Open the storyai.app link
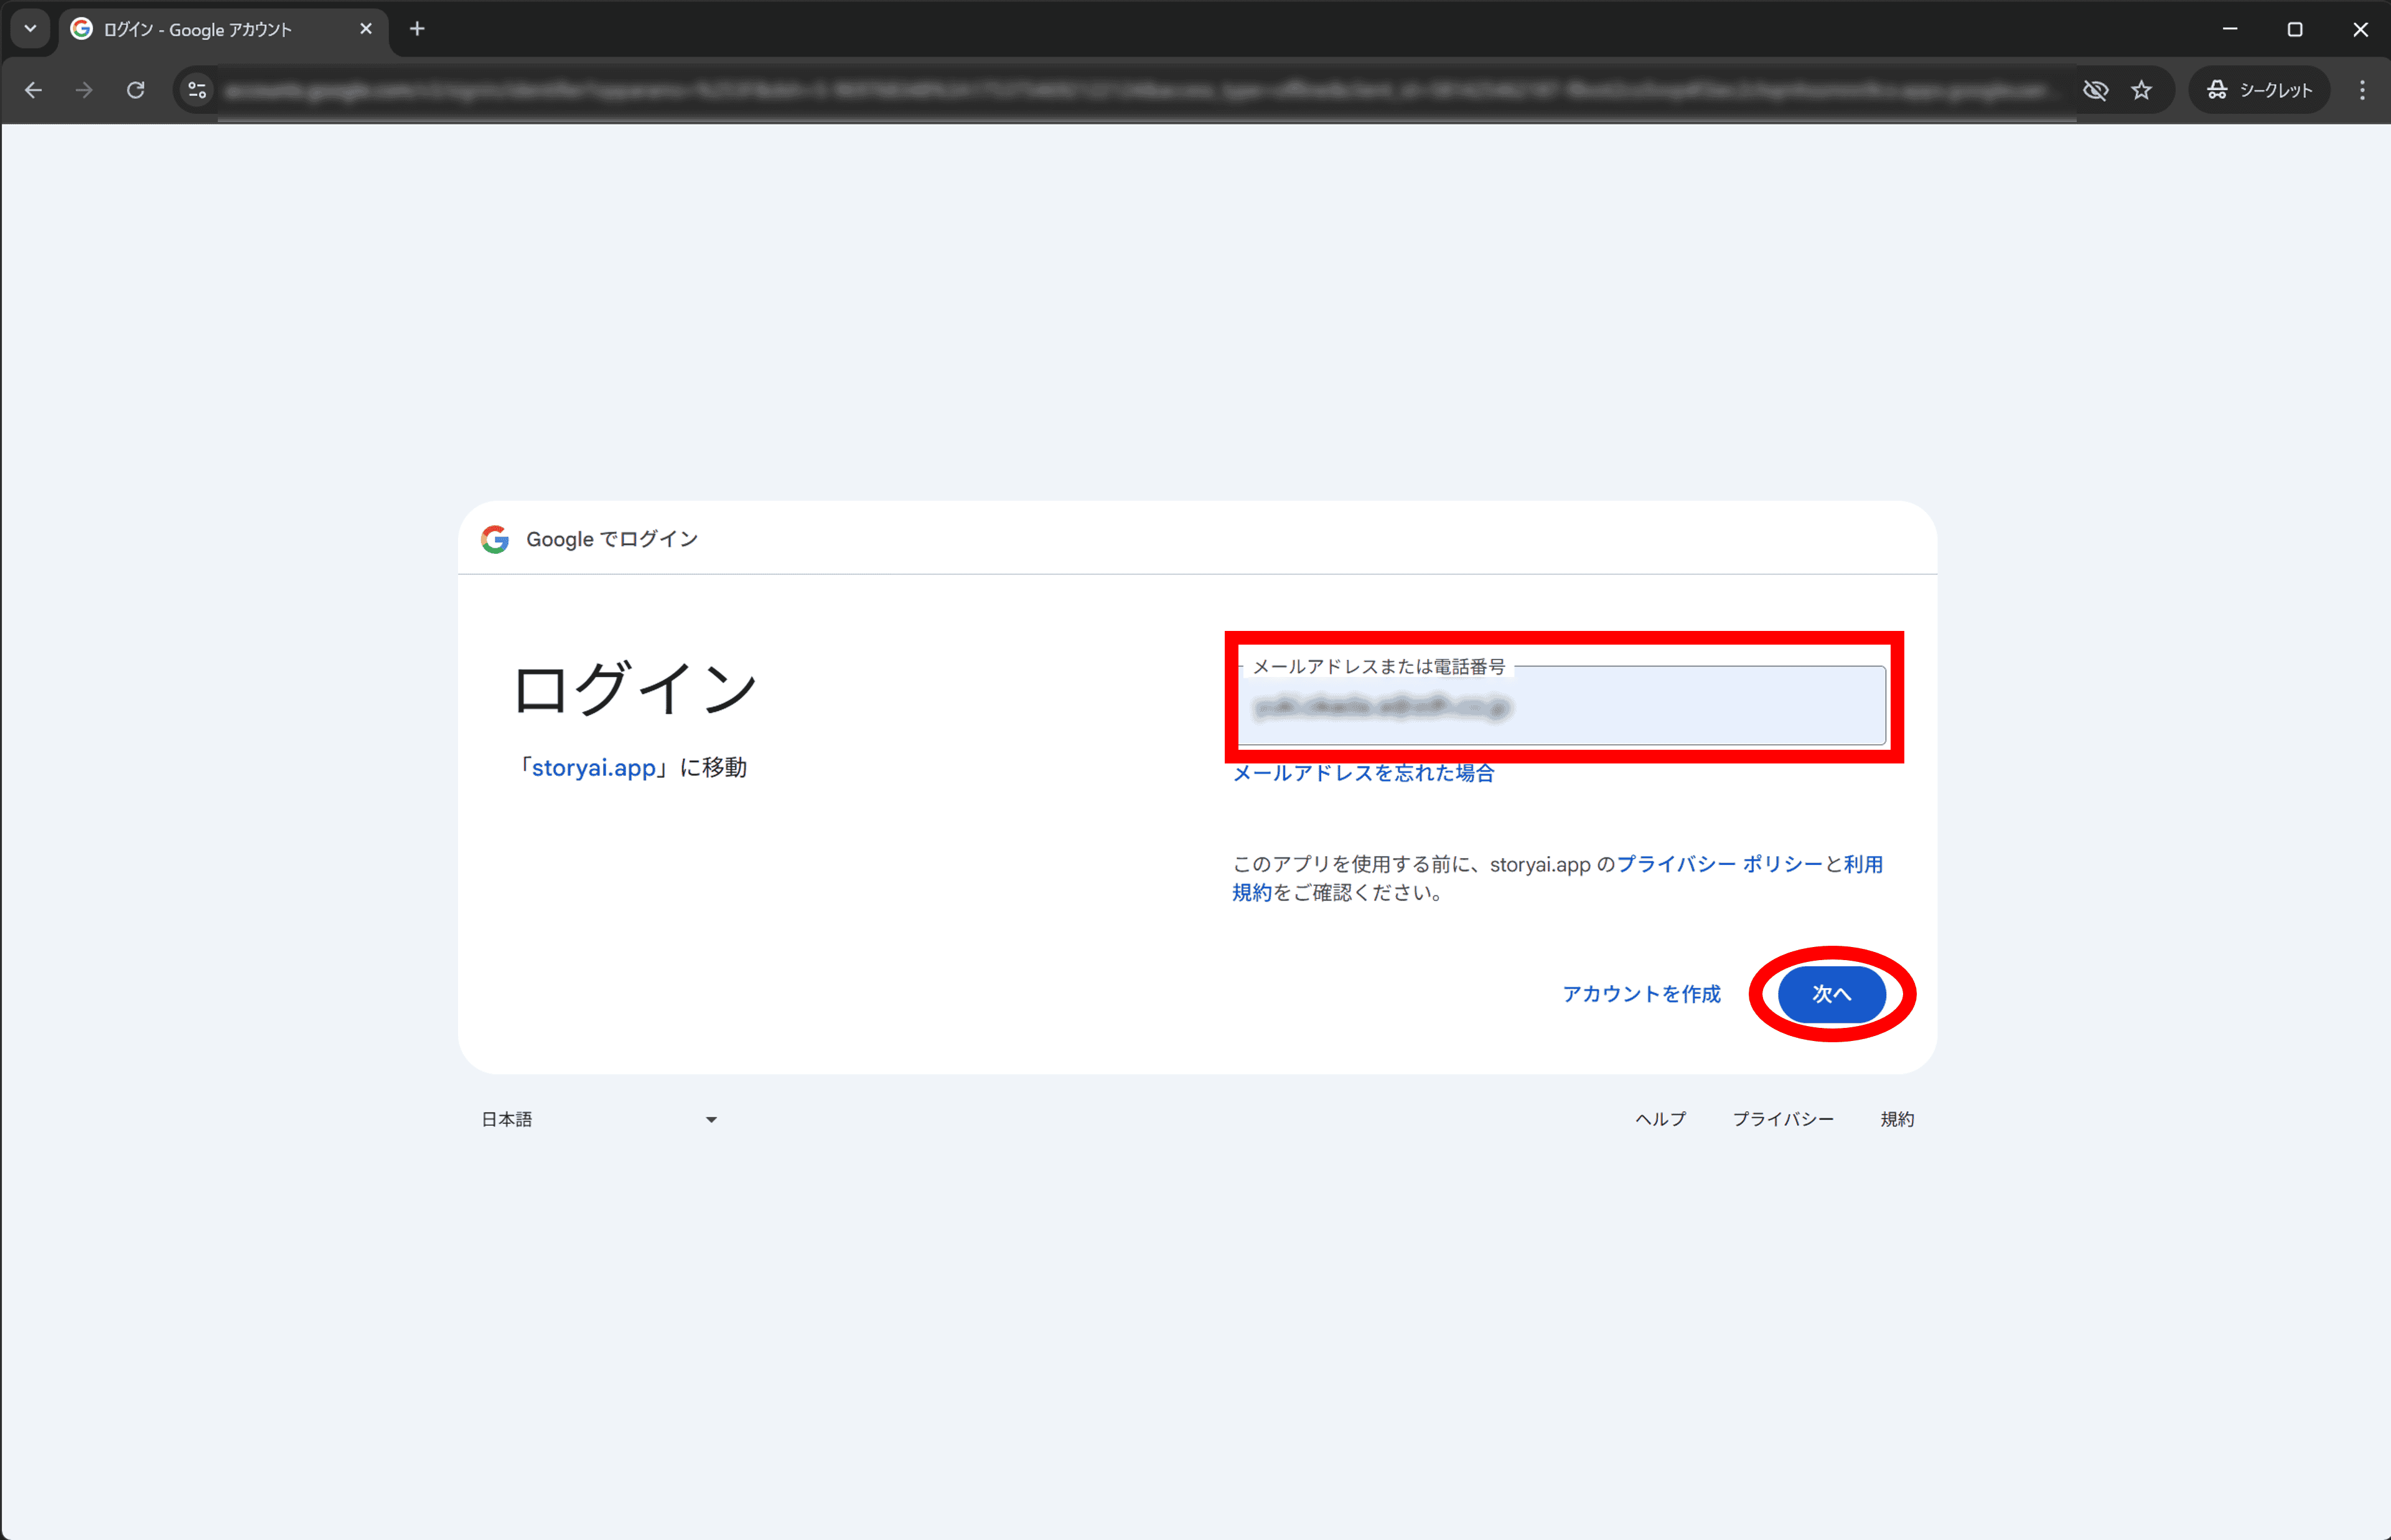 [x=593, y=767]
